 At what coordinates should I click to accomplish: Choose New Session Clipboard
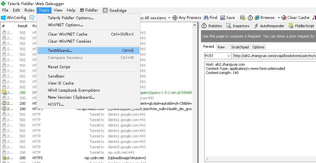pos(88,97)
